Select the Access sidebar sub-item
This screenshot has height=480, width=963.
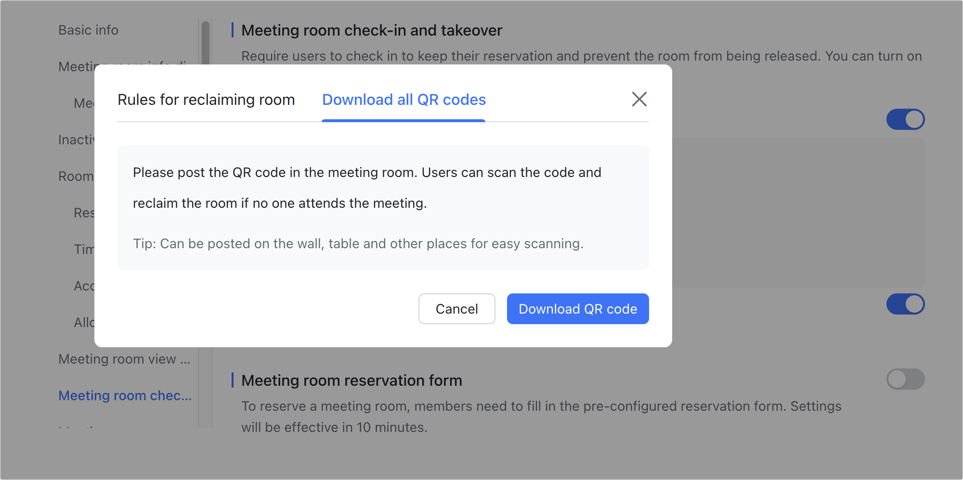tap(86, 286)
